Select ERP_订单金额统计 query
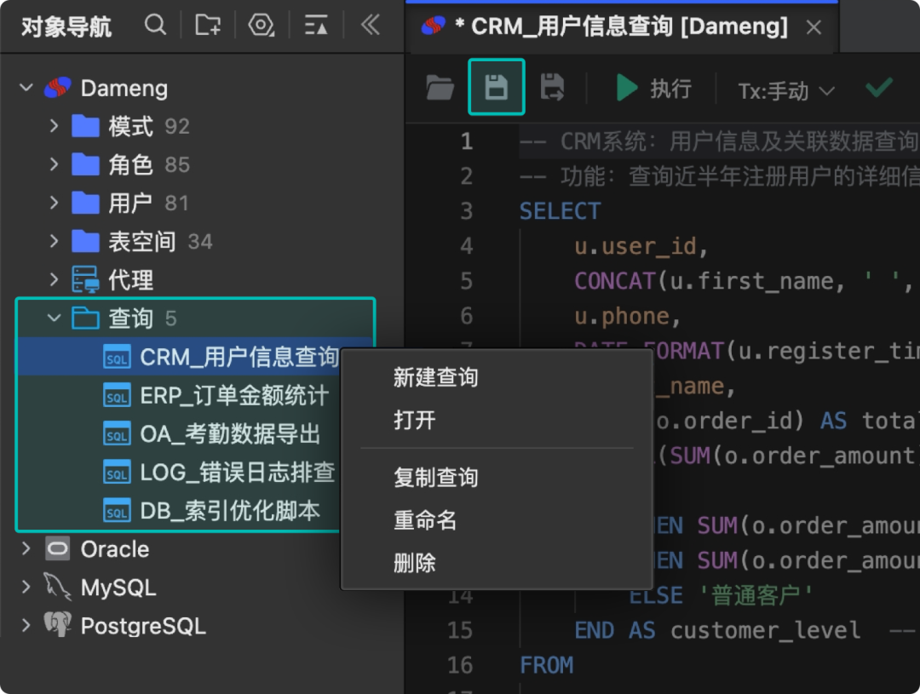The width and height of the screenshot is (920, 694). point(234,395)
